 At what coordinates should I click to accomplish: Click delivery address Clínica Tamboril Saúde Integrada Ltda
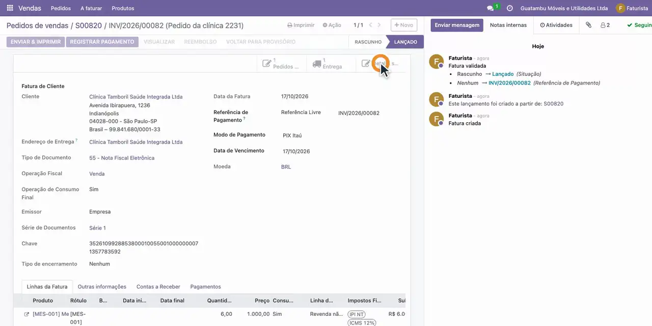[x=135, y=142]
